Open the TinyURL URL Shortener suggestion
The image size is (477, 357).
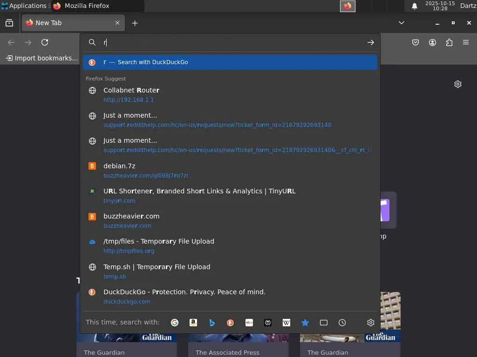click(230, 196)
